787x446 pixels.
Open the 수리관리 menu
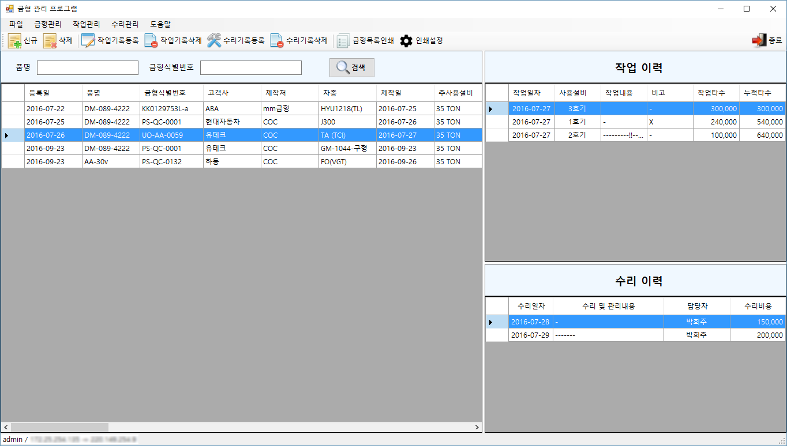coord(125,24)
